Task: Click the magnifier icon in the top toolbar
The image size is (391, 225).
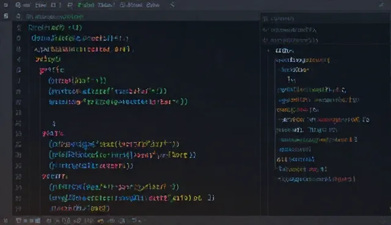Action: (x=18, y=5)
